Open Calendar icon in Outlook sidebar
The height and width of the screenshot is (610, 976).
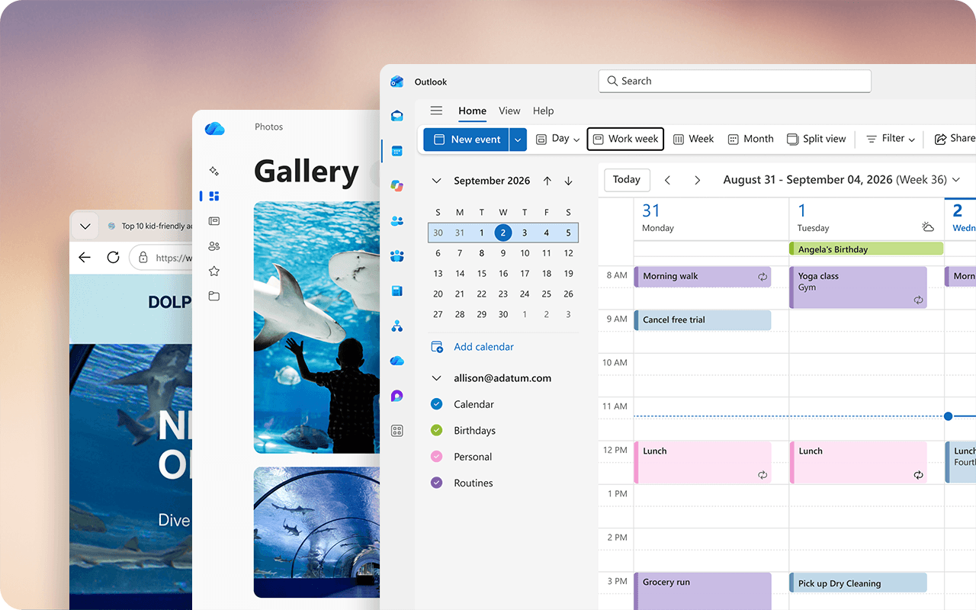[396, 151]
